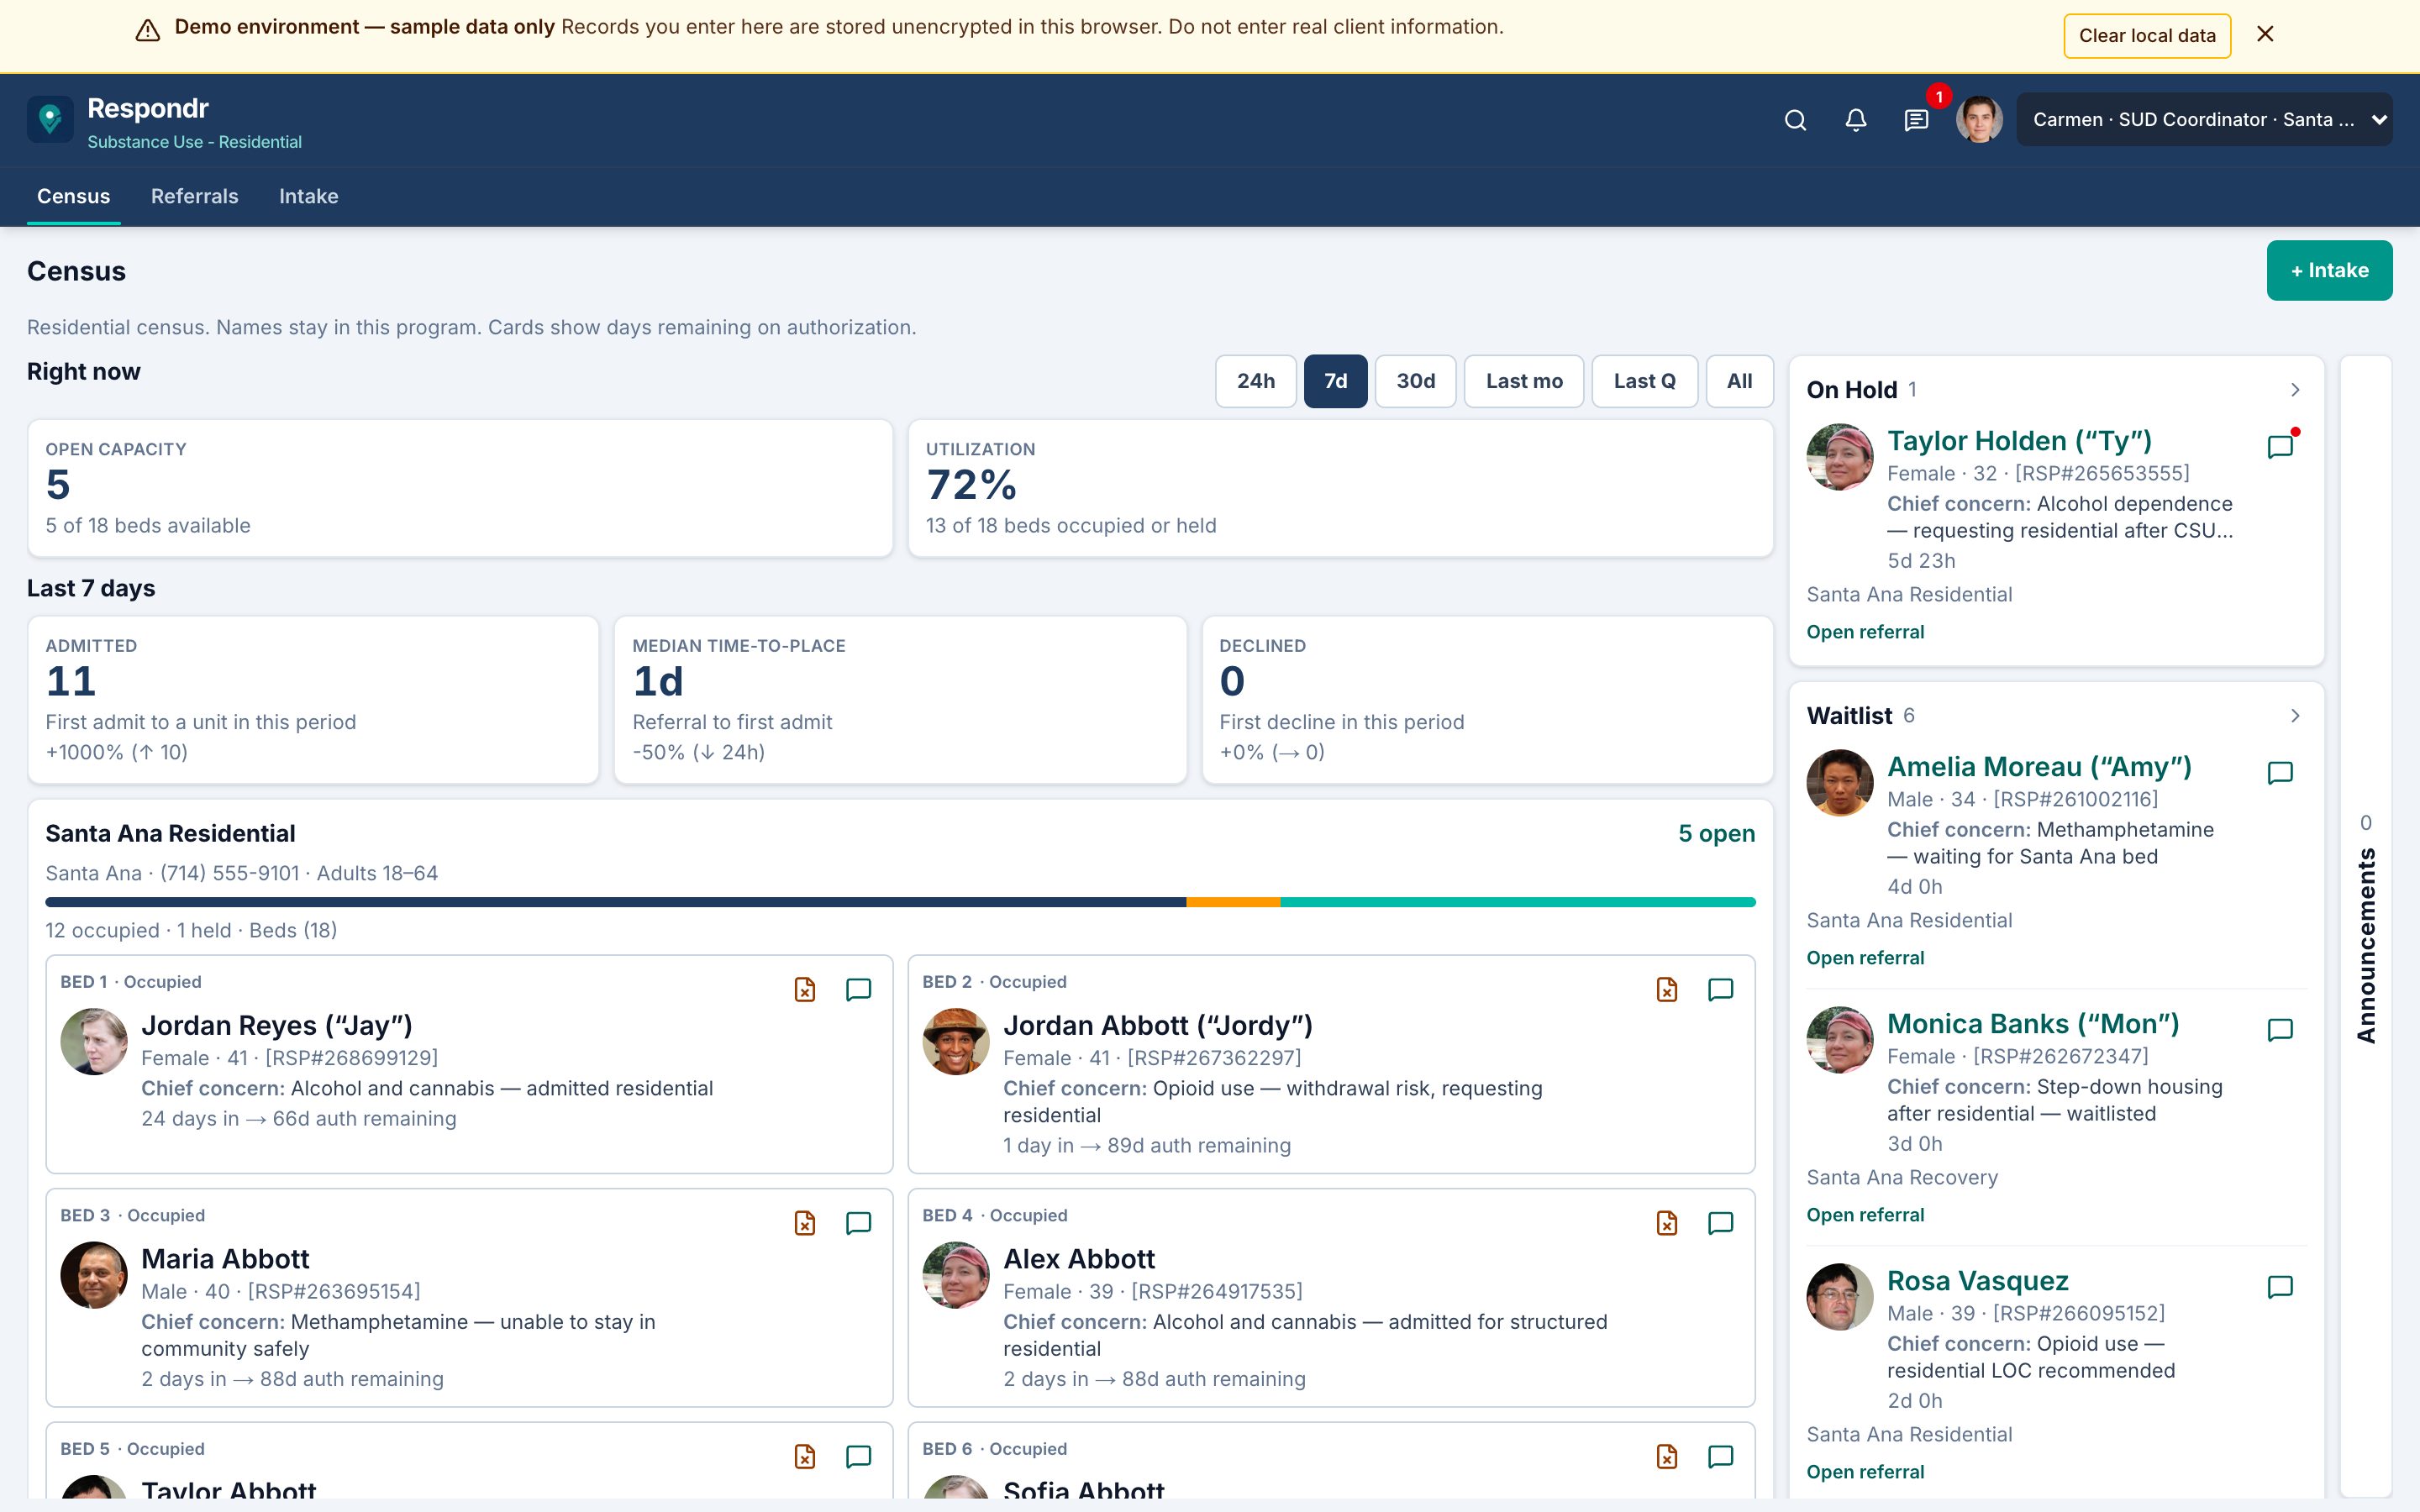Click the + Intake button

coord(2329,270)
